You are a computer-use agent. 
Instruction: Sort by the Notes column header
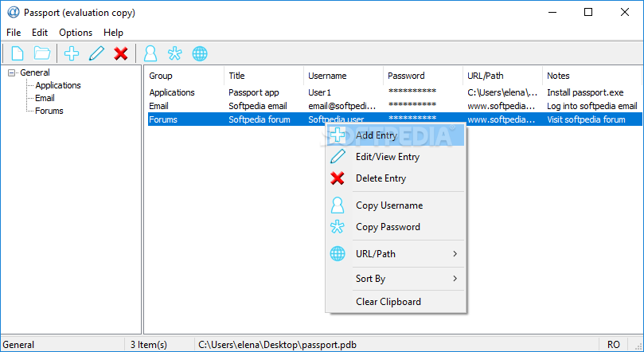tap(591, 76)
